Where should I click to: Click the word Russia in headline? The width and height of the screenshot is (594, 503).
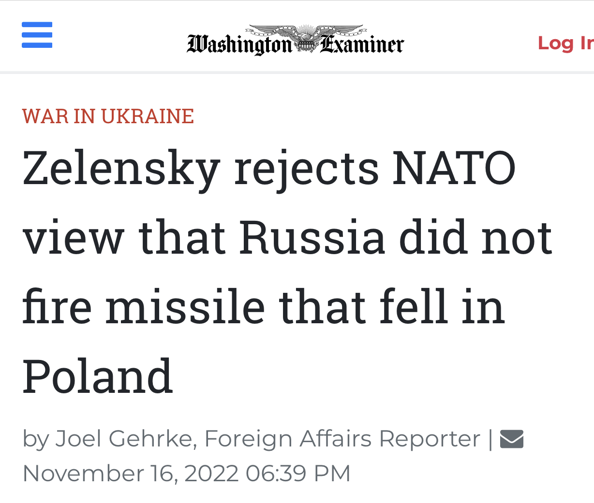[x=312, y=237]
